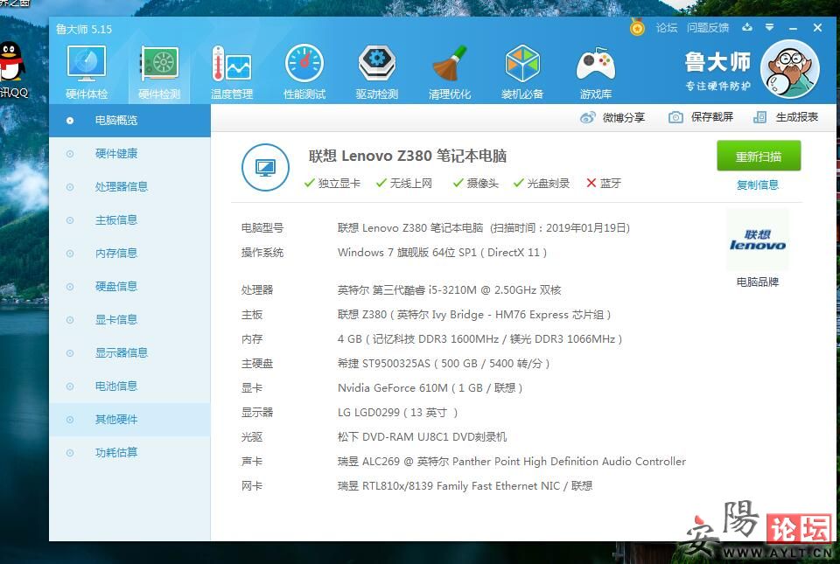Click the report icon for 生成报表
This screenshot has width=840, height=564.
click(759, 117)
